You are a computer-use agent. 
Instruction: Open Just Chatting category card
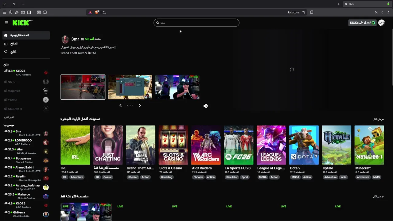point(108,145)
